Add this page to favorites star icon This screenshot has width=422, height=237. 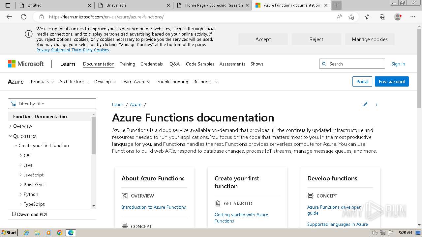351,17
